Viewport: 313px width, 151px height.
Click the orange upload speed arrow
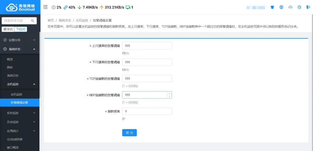point(102,7)
